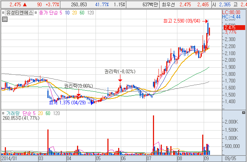Select the 120-day price moving average
The width and height of the screenshot is (247, 162).
click(x=91, y=13)
